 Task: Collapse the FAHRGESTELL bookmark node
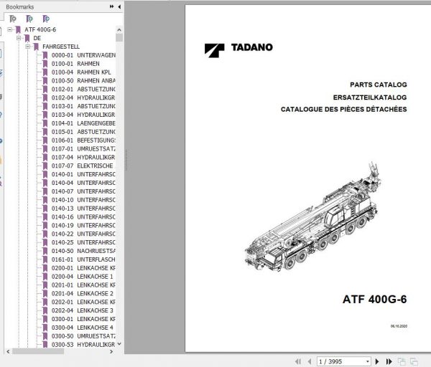(x=28, y=47)
